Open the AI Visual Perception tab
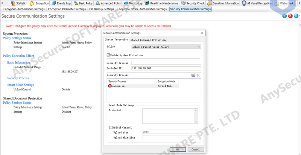 coord(257,3)
